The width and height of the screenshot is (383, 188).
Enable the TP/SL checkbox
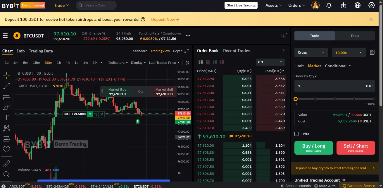coord(296,134)
